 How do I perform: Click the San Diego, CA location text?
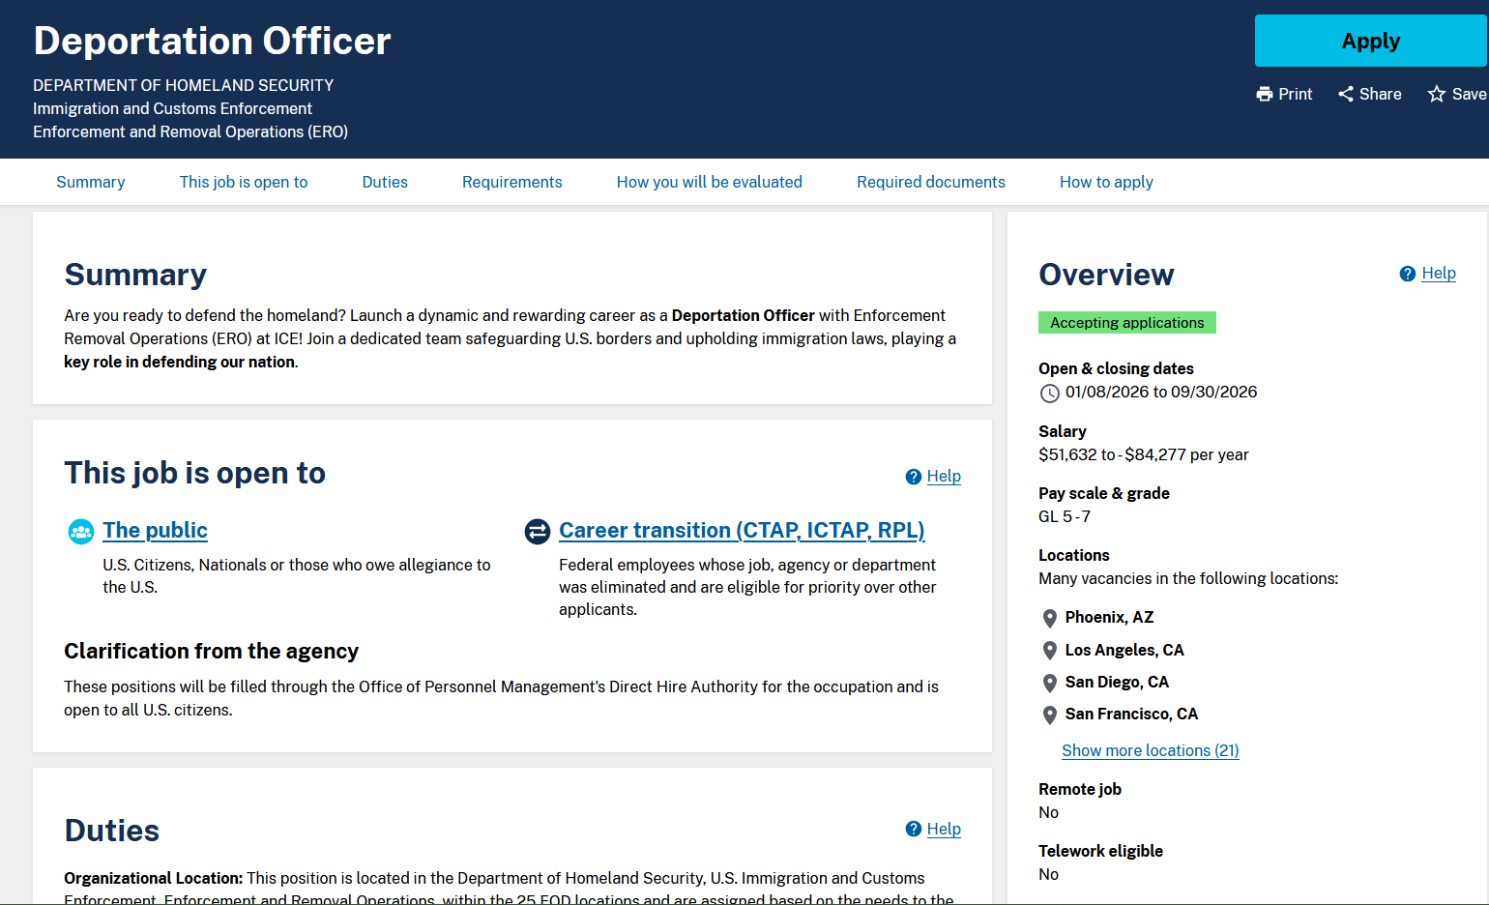1117,682
